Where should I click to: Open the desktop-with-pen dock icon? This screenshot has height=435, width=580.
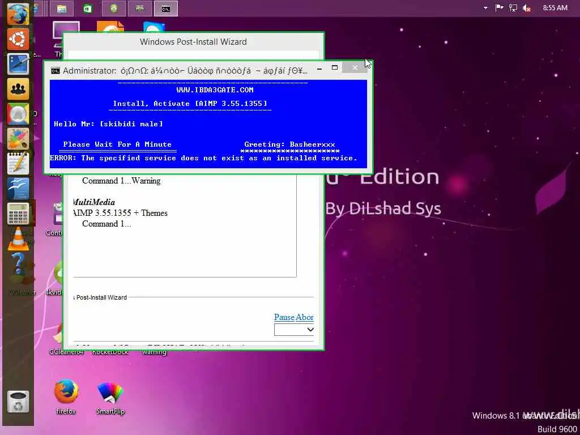18,65
